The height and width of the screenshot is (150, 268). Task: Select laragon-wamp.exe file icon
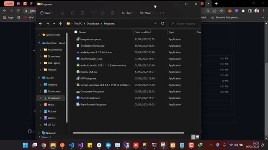[x=78, y=39]
